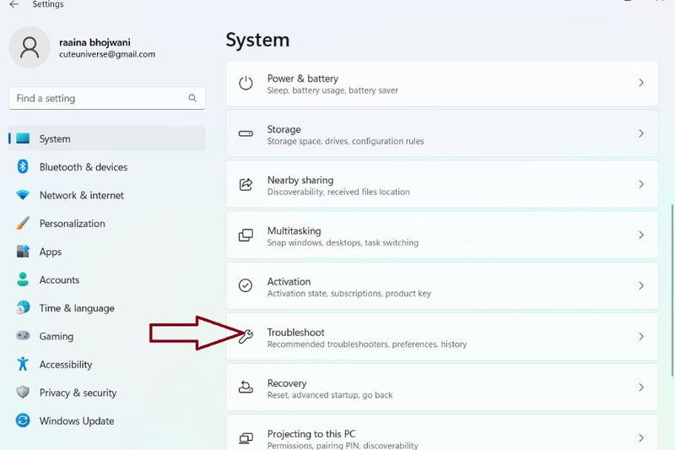Open Troubleshoot via its chevron
Viewport: 675px width, 450px height.
pyautogui.click(x=641, y=337)
